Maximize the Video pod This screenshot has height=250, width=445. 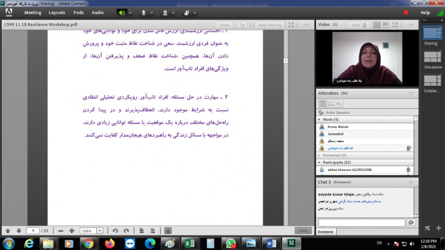[x=395, y=25]
